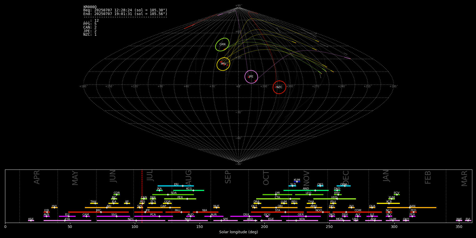Viewport: 476px width, 238px height.
Task: Select the KCG shower bar in timeline
Action: 189,190
